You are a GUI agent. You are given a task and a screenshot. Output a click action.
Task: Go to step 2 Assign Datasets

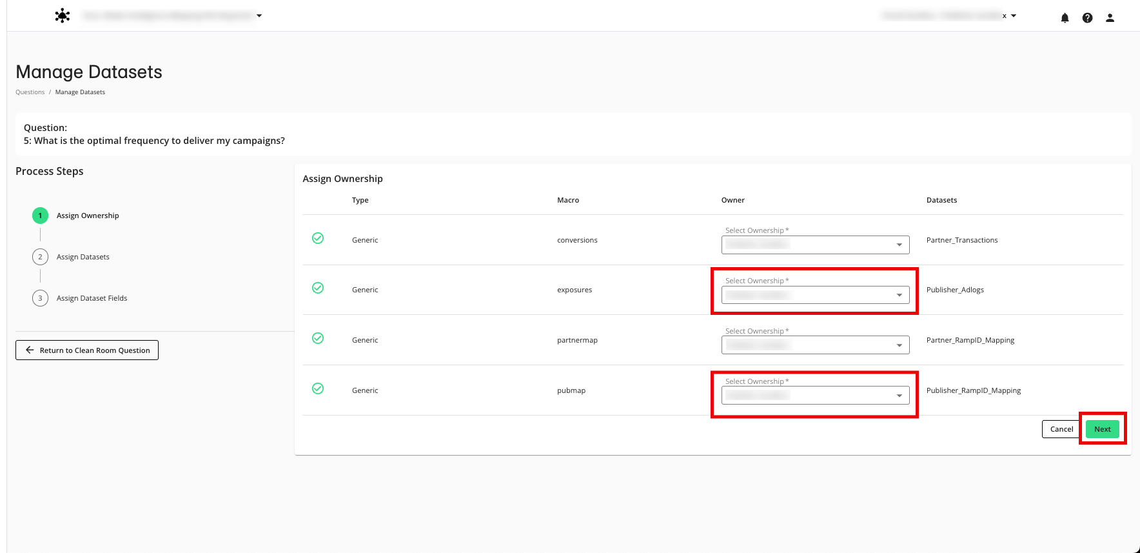[83, 257]
